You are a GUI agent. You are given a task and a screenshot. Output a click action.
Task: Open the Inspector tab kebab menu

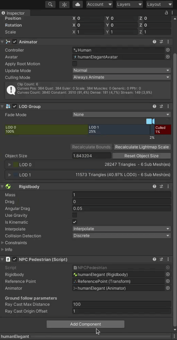[172, 13]
